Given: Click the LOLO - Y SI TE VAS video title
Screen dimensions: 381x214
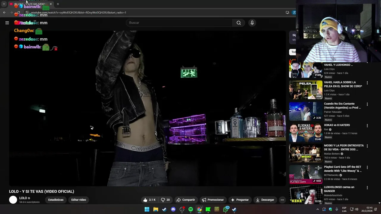Looking at the screenshot, I should click(x=41, y=191).
